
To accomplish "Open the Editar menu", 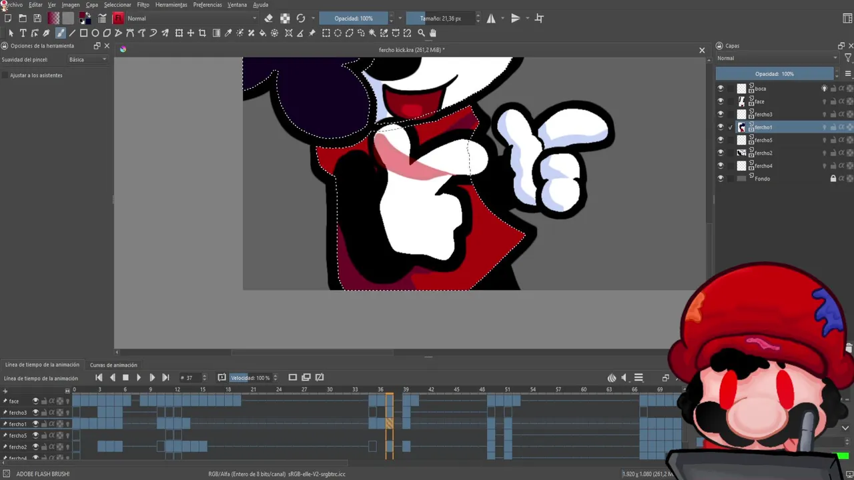I will click(x=35, y=5).
